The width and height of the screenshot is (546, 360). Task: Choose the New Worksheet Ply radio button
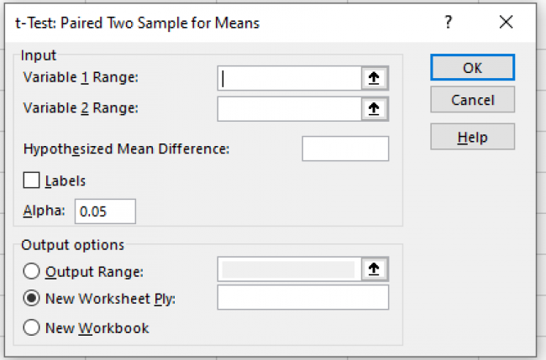tap(33, 299)
